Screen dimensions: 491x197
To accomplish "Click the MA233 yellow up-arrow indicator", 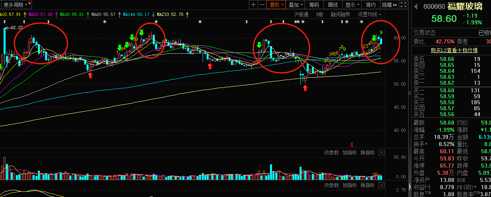I will pos(187,14).
